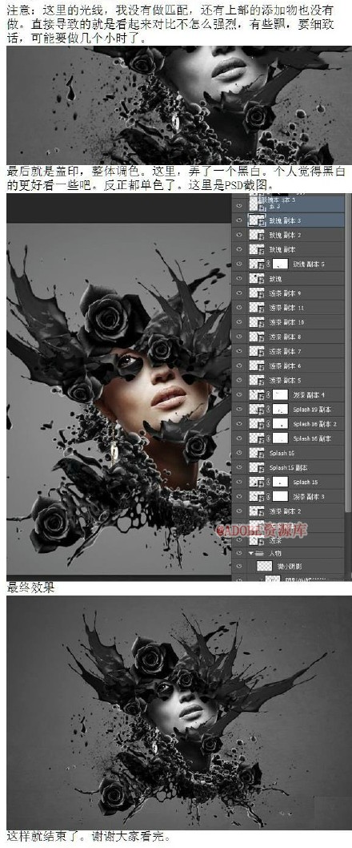Click the 人物 group folder icon

pos(257,554)
